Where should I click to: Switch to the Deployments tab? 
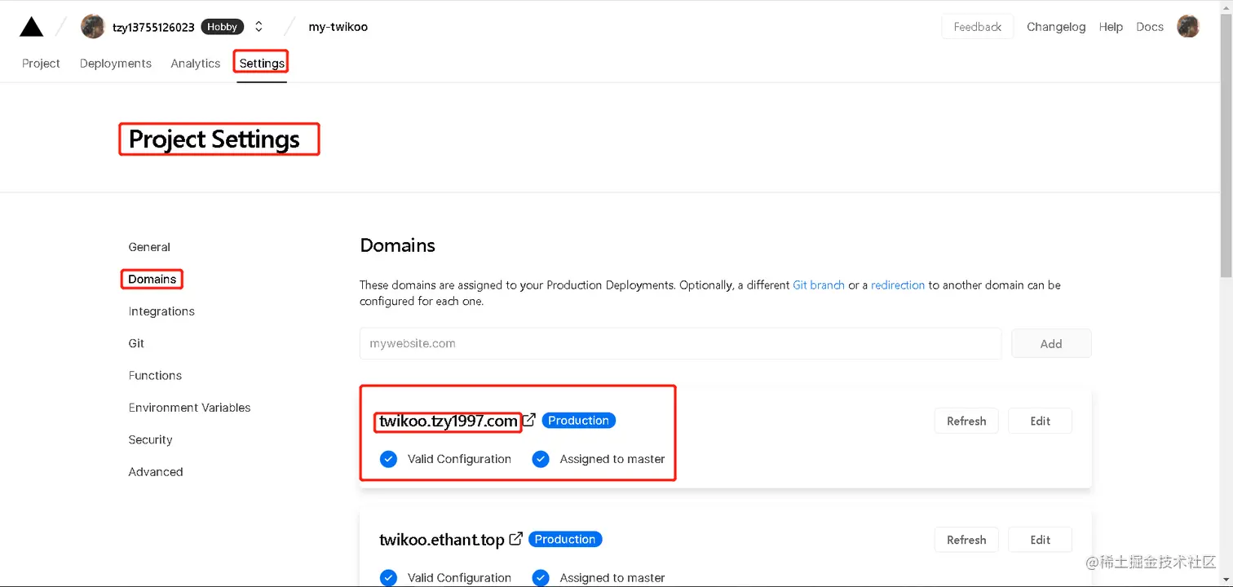click(x=116, y=64)
